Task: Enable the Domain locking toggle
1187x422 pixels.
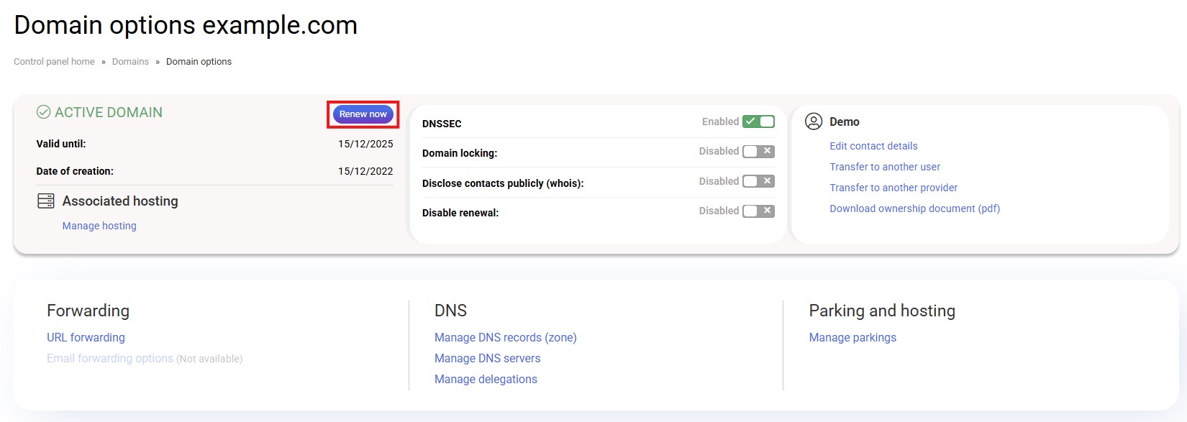Action: 758,152
